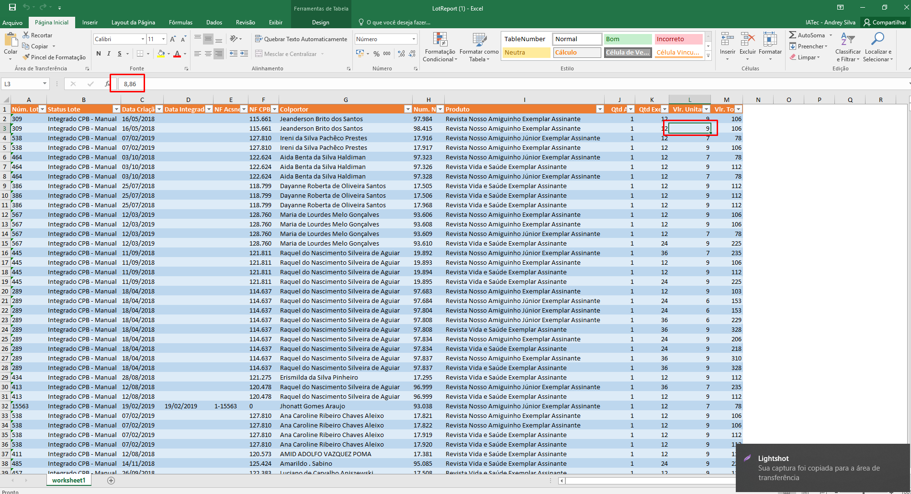Add a new sheet with the plus button
The image size is (911, 494).
coord(111,481)
